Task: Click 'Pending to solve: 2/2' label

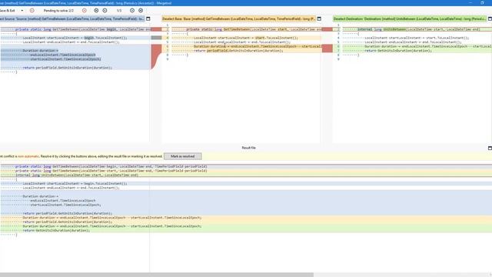Action: pyautogui.click(x=58, y=11)
